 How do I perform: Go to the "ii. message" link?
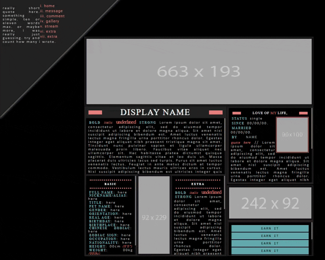click(51, 11)
